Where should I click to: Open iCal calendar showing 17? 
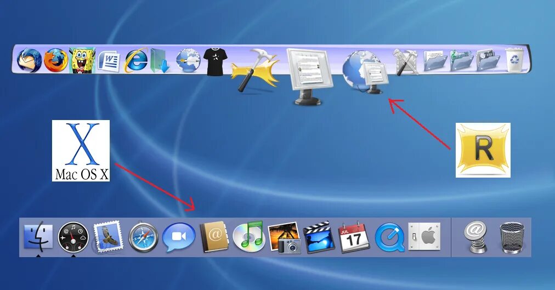pos(354,237)
